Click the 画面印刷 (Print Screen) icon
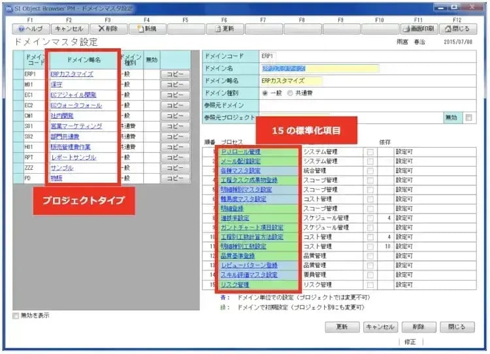The image size is (490, 354). click(418, 29)
